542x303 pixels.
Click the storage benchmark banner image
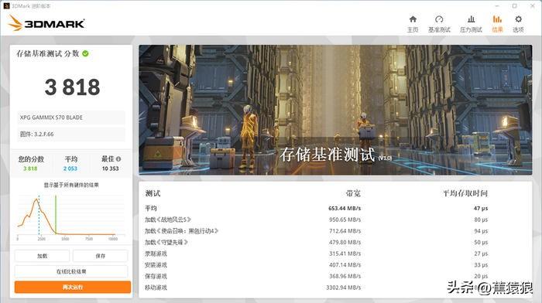(x=335, y=110)
